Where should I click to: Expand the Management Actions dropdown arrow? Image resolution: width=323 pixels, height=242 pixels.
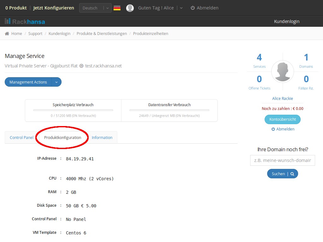click(x=56, y=82)
